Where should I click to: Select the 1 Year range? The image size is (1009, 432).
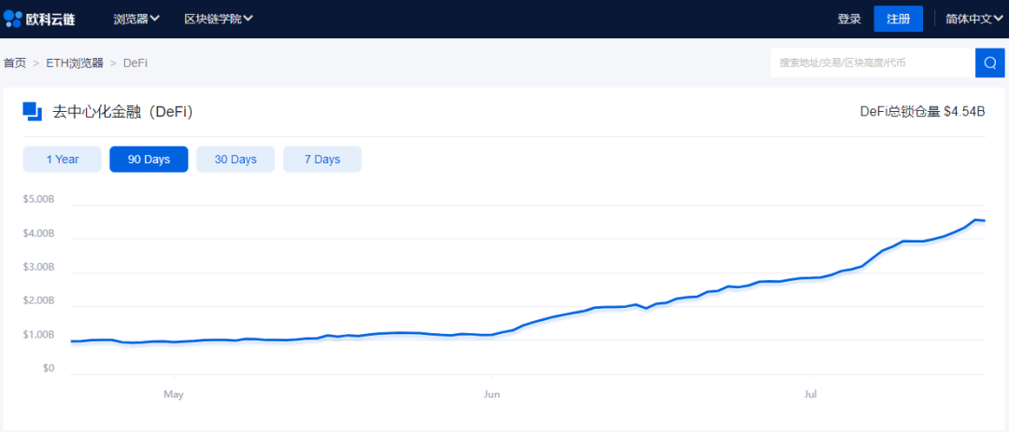(63, 160)
